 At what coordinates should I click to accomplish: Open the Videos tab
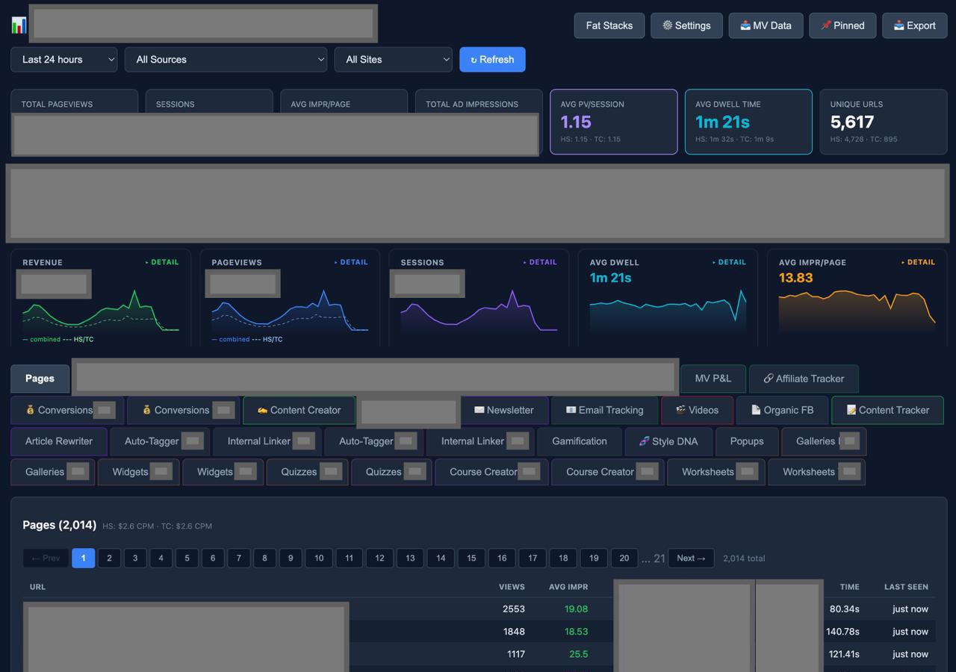click(x=697, y=410)
